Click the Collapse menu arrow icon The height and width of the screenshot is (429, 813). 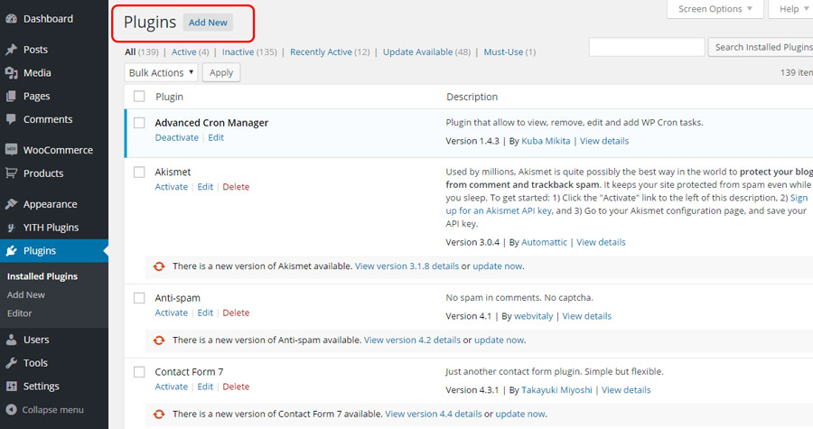click(11, 409)
